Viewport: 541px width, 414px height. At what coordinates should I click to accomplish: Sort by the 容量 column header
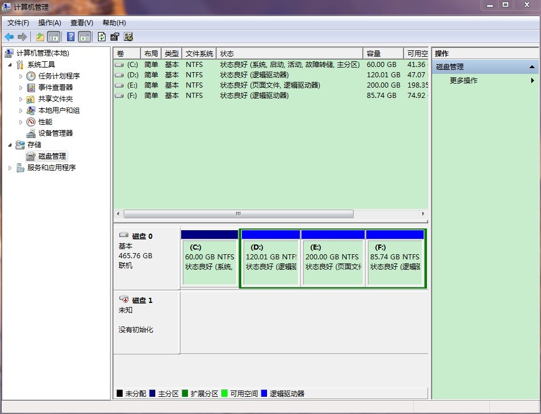click(383, 53)
